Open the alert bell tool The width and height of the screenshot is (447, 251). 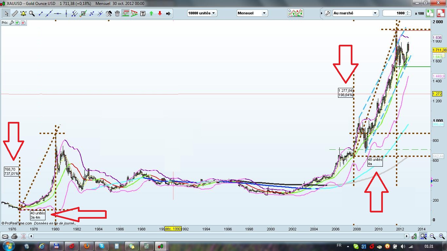(23, 13)
